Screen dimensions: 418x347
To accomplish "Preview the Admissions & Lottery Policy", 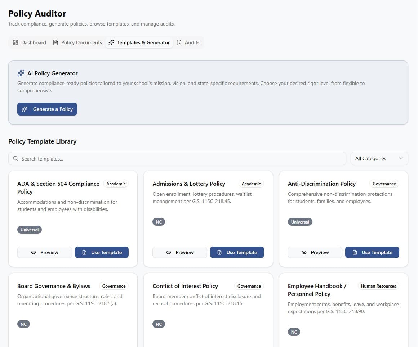I will coord(180,252).
